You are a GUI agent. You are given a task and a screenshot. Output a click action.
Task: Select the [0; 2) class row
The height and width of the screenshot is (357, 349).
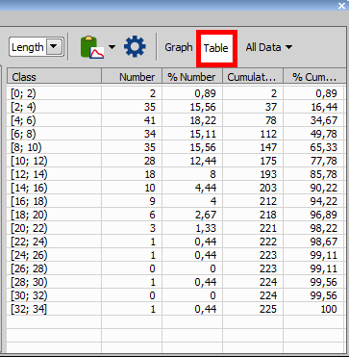tap(176, 93)
